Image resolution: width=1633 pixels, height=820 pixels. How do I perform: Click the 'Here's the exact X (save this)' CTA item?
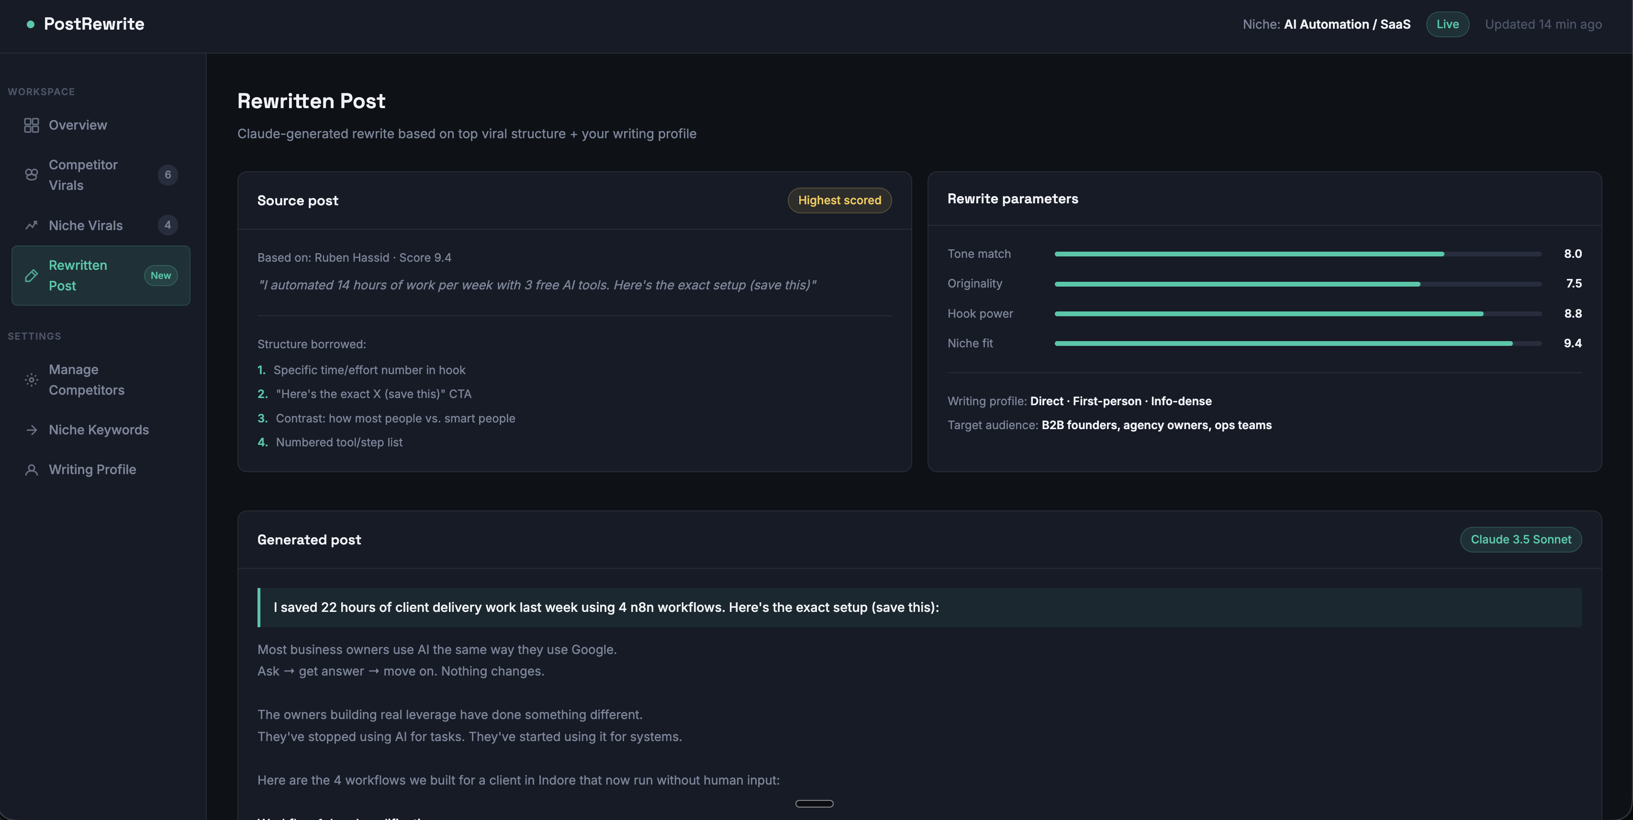coord(373,394)
